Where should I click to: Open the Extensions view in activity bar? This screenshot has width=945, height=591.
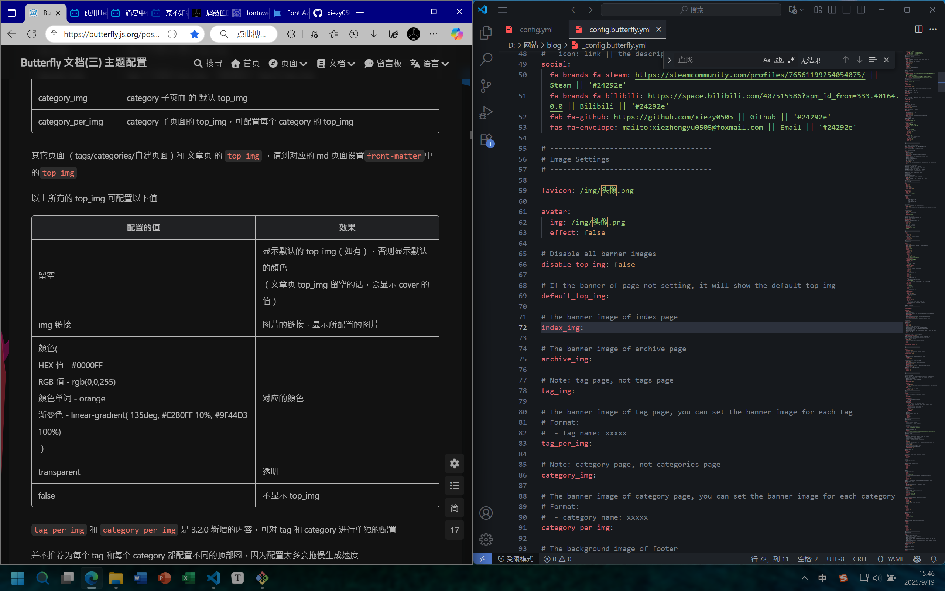486,140
